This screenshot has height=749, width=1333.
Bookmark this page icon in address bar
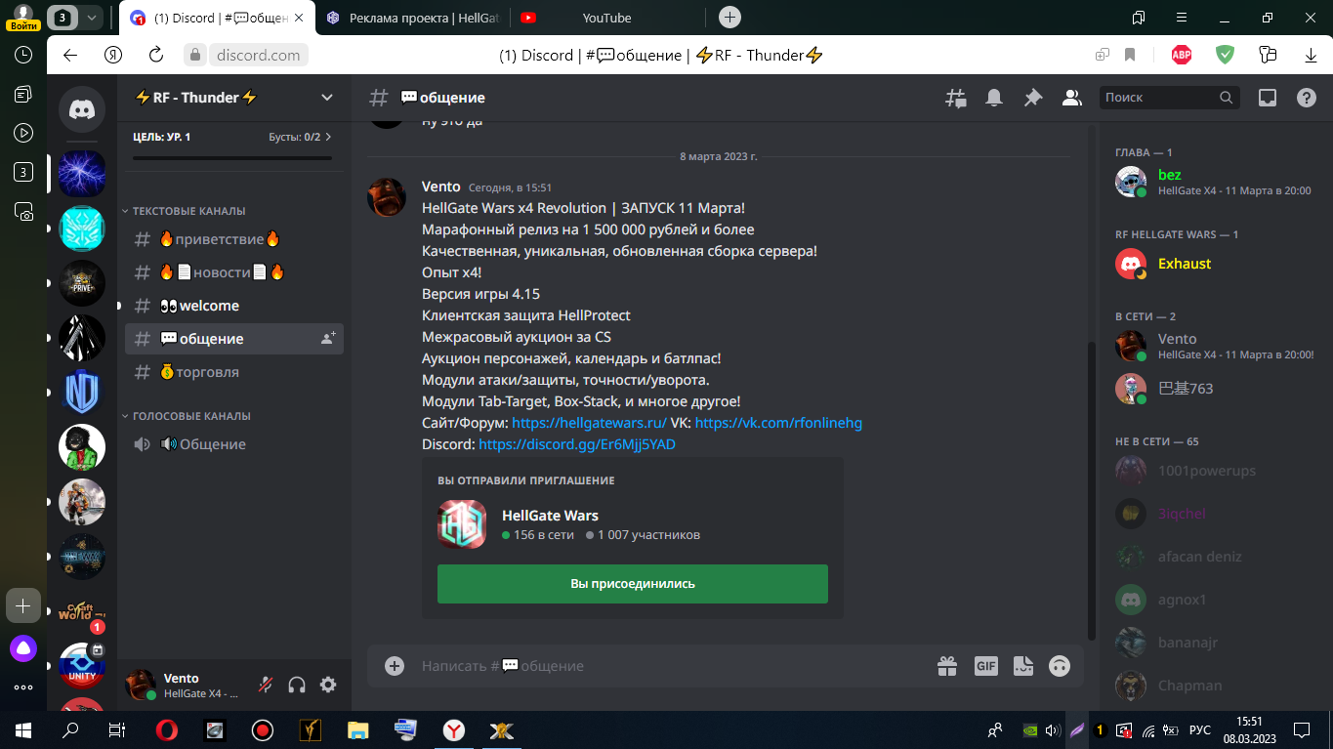click(x=1130, y=55)
